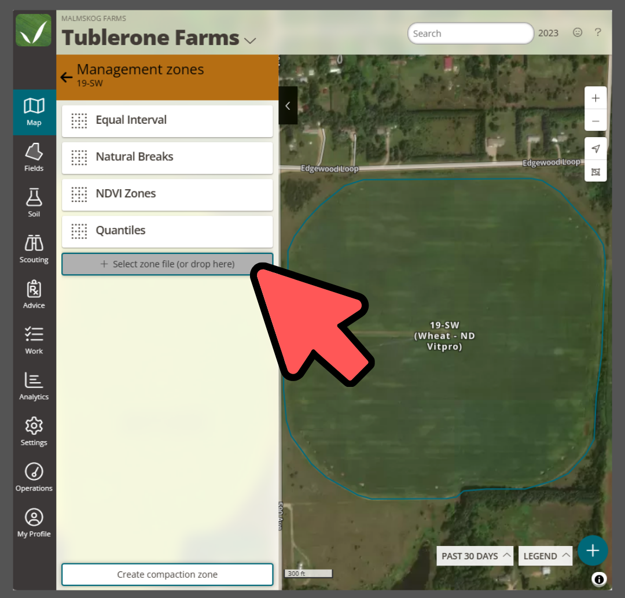Click Select zone file button
625x598 pixels.
[x=167, y=264]
